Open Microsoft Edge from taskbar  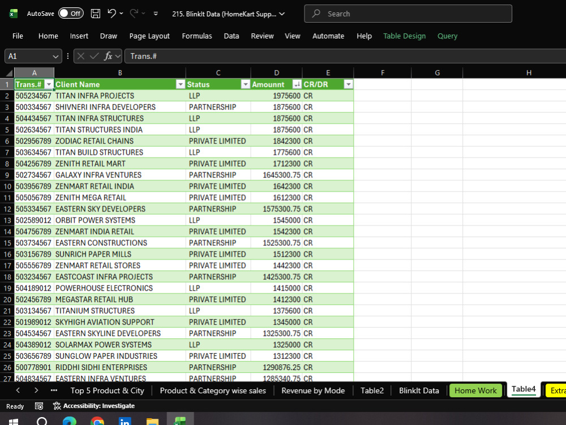[x=69, y=421]
